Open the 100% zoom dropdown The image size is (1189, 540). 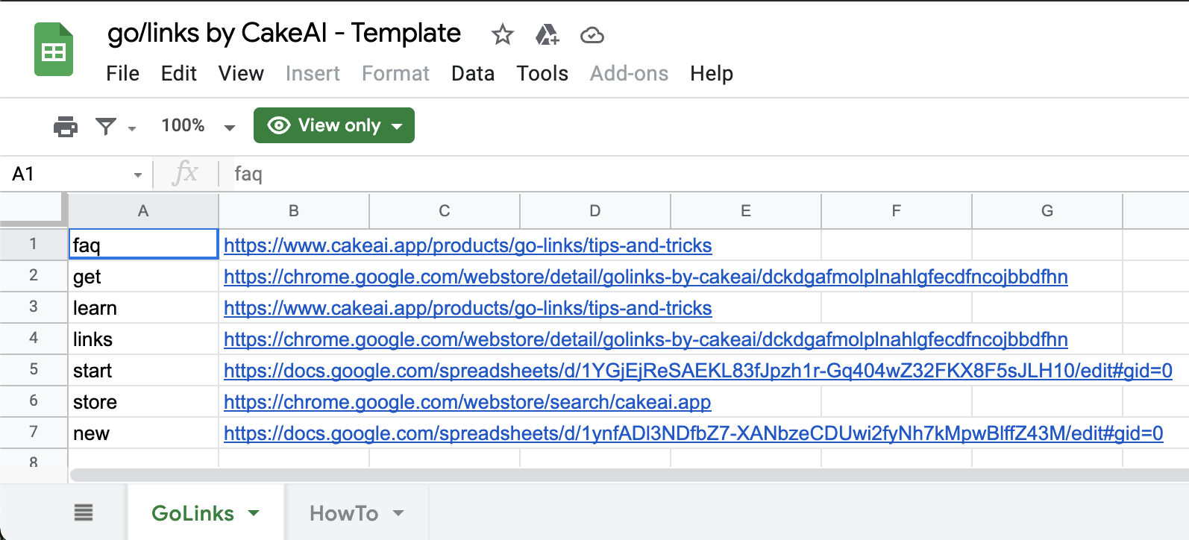[x=198, y=126]
